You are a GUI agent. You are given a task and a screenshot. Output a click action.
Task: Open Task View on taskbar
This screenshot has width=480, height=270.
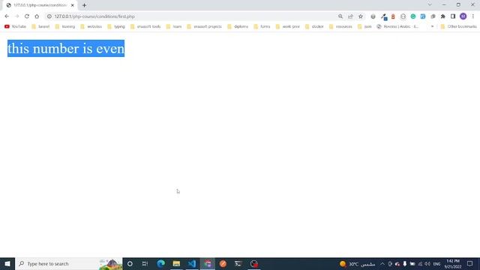tap(145, 263)
